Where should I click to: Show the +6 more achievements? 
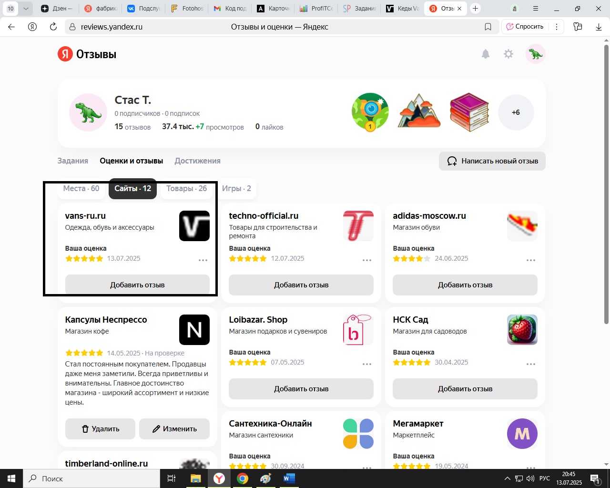[x=516, y=112]
